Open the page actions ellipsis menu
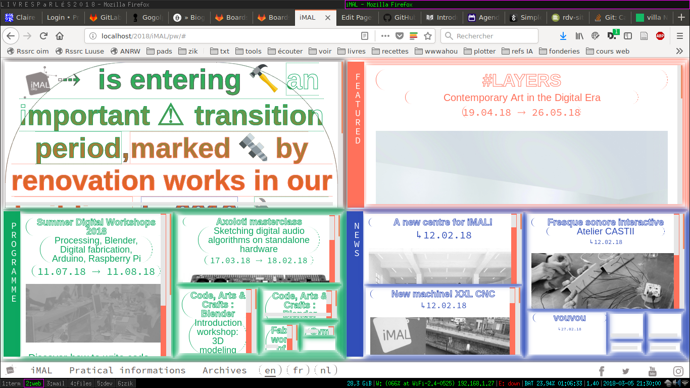 point(385,36)
